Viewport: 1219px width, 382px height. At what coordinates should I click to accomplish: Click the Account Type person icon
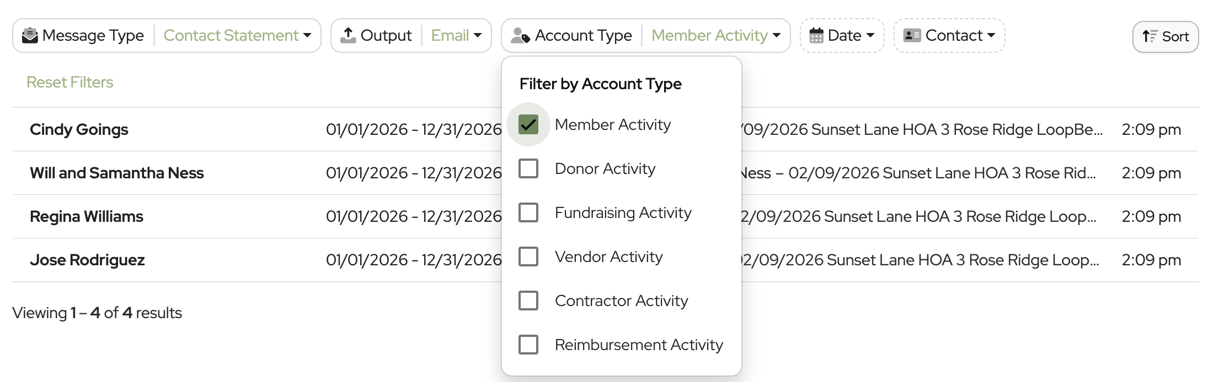520,36
